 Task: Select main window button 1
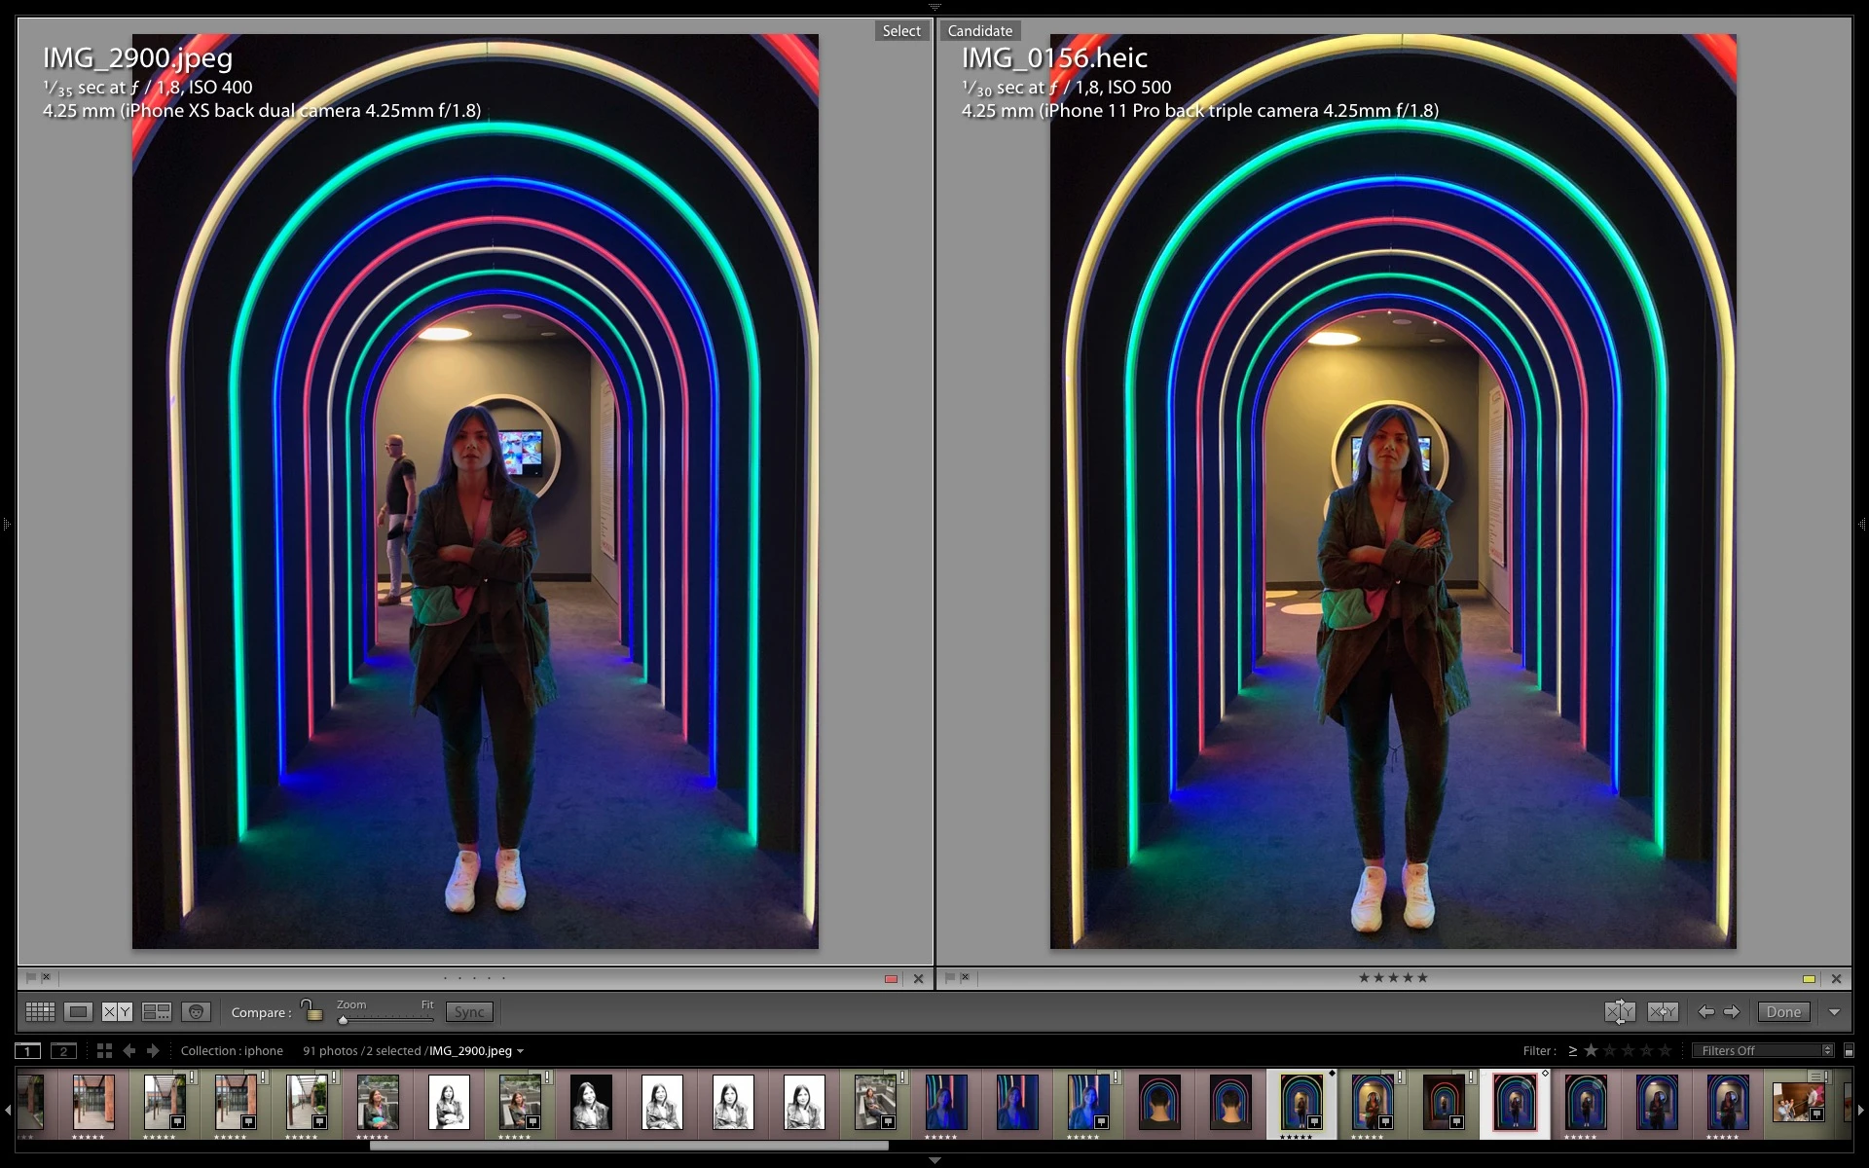(28, 1051)
